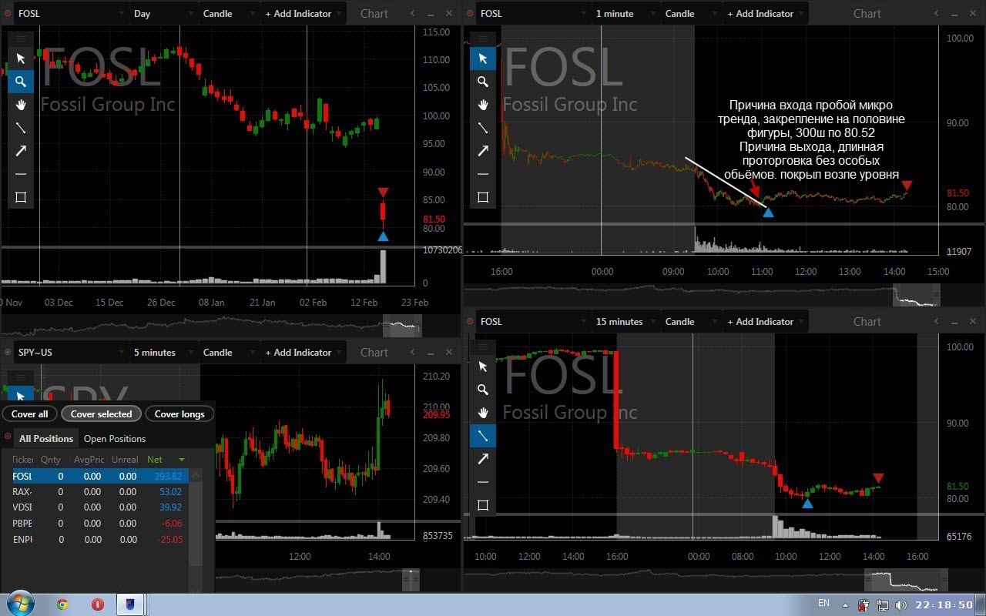Select the trend line tool in 1 minute chart

point(483,128)
